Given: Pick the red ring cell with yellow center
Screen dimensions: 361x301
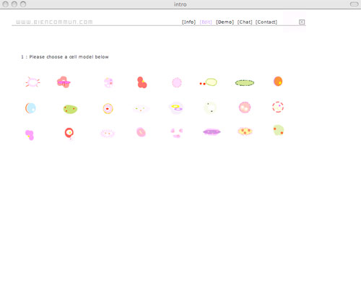Looking at the screenshot, I should click(69, 134).
